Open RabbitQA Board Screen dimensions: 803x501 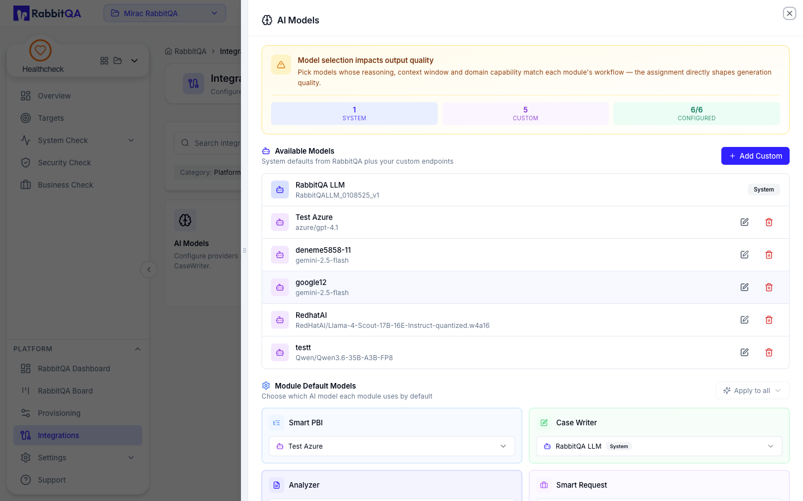click(78, 391)
